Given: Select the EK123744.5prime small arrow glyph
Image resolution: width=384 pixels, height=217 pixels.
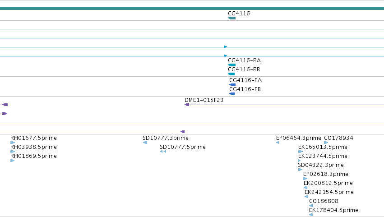Looking at the screenshot, I should click(299, 161).
